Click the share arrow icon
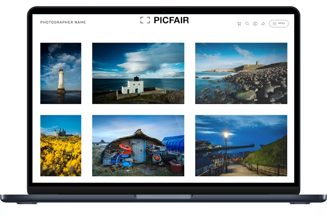Screen dimensions: 327x218 263,24
